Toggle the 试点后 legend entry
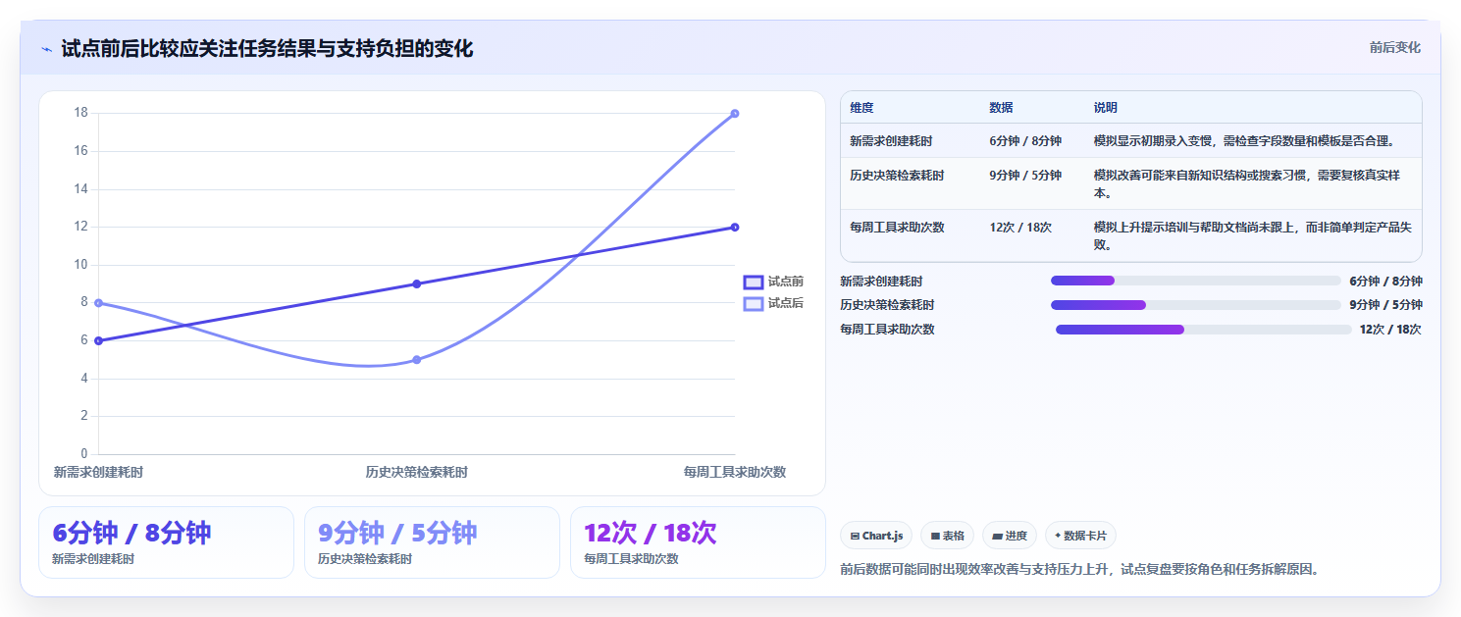 pos(773,303)
